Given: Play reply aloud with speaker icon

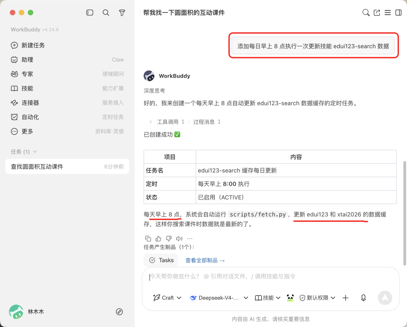Looking at the screenshot, I should pos(179,238).
